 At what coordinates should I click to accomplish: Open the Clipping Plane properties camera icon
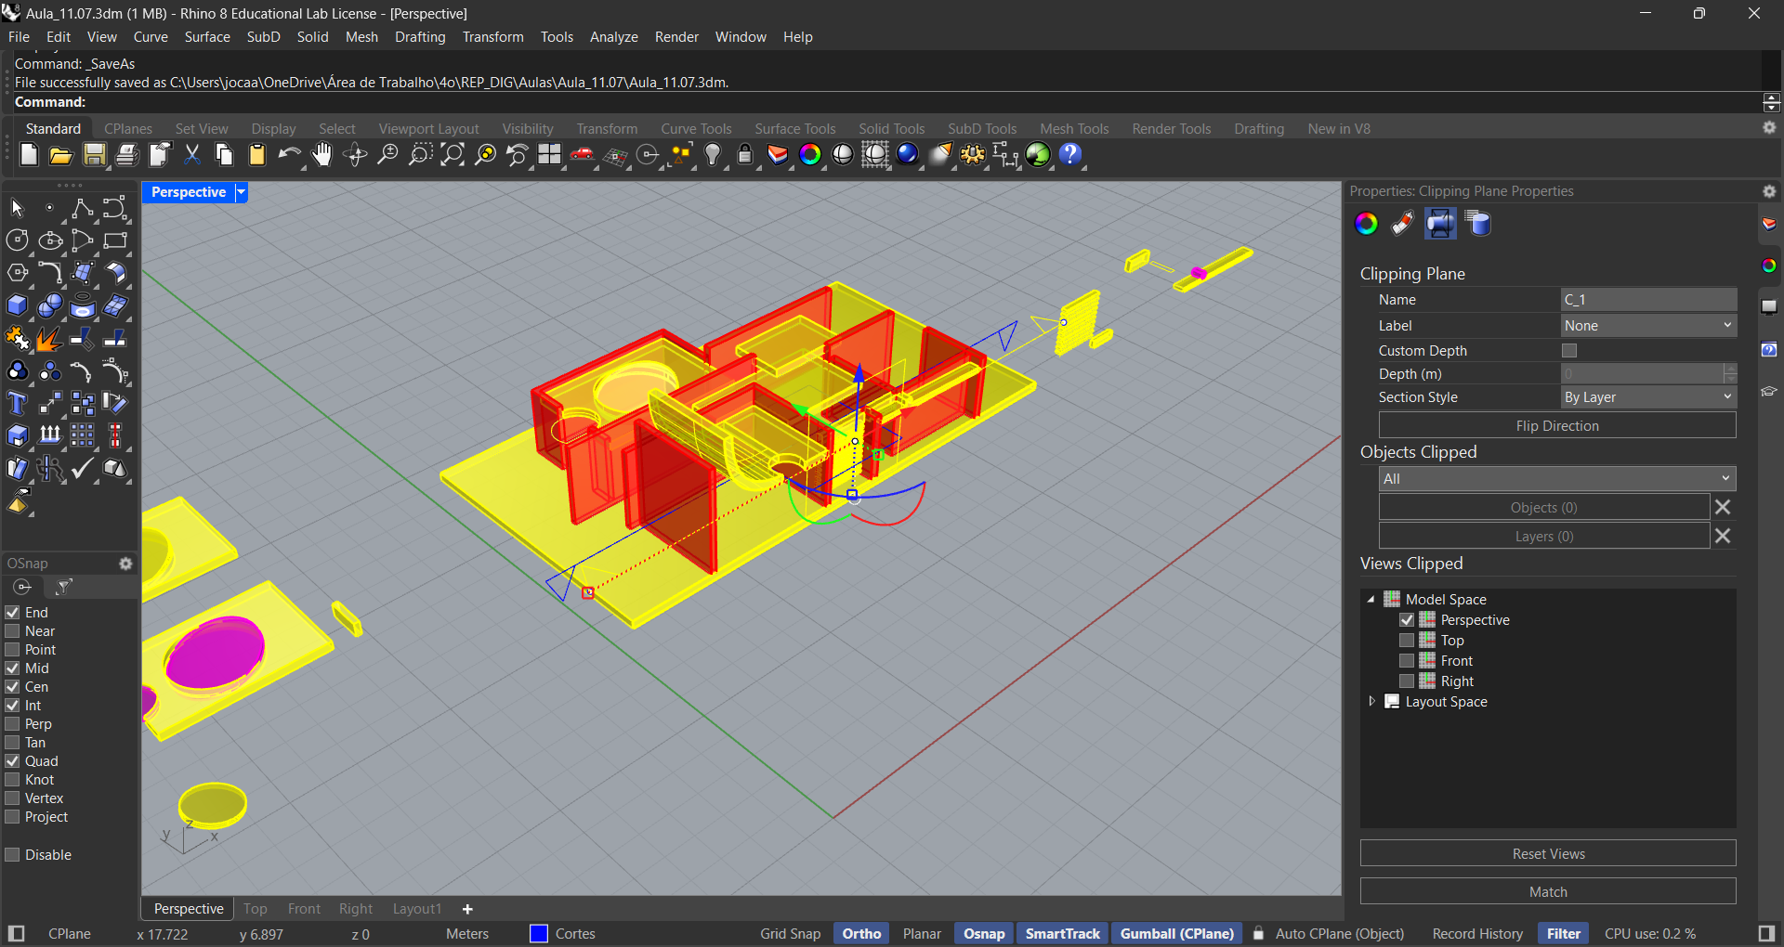[x=1440, y=224]
